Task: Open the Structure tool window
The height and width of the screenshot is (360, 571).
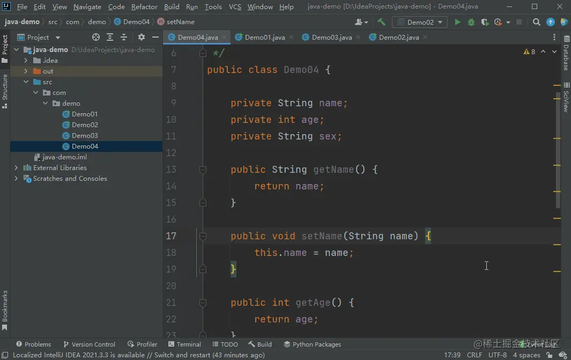Action: tap(5, 91)
